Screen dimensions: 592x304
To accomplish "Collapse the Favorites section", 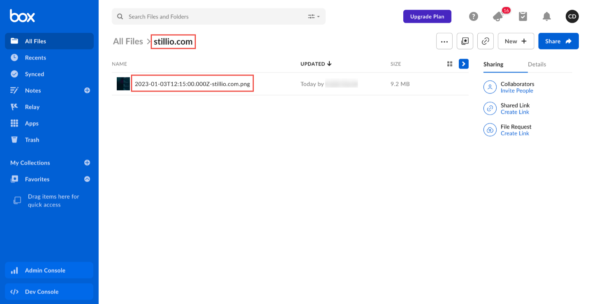I will point(87,179).
